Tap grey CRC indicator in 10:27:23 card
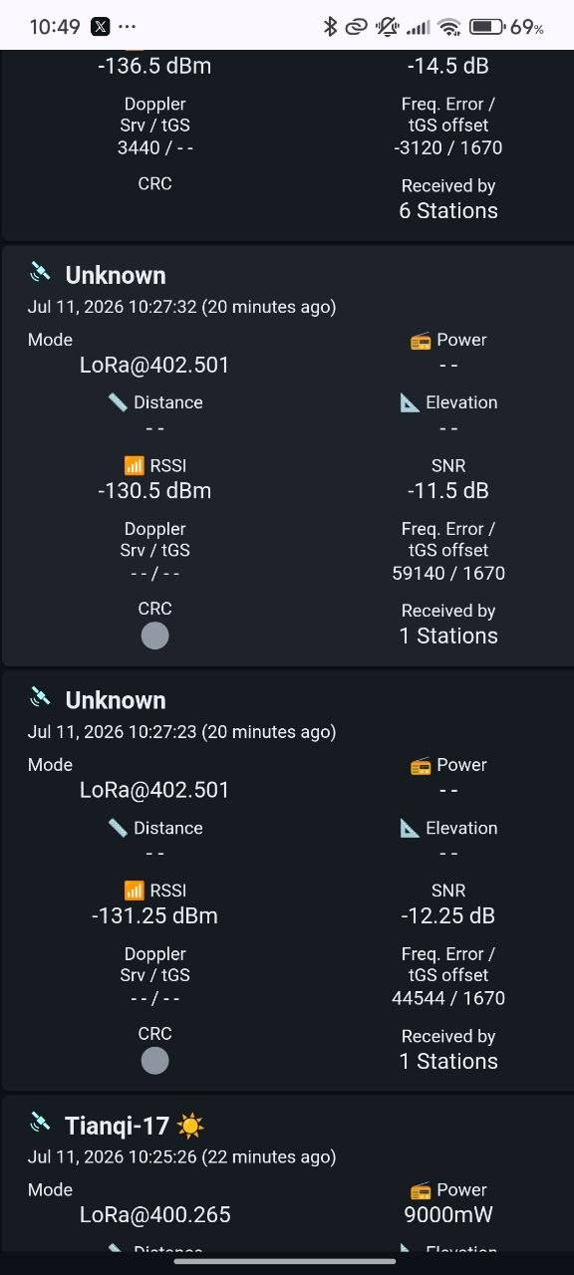The image size is (574, 1275). click(x=154, y=1061)
